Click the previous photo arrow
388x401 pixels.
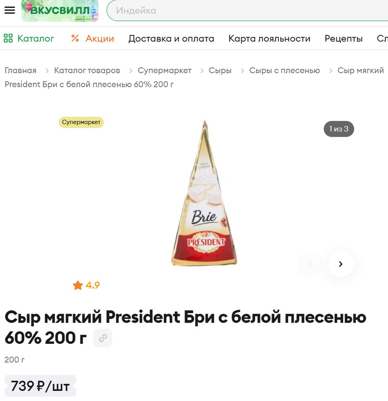(x=310, y=264)
